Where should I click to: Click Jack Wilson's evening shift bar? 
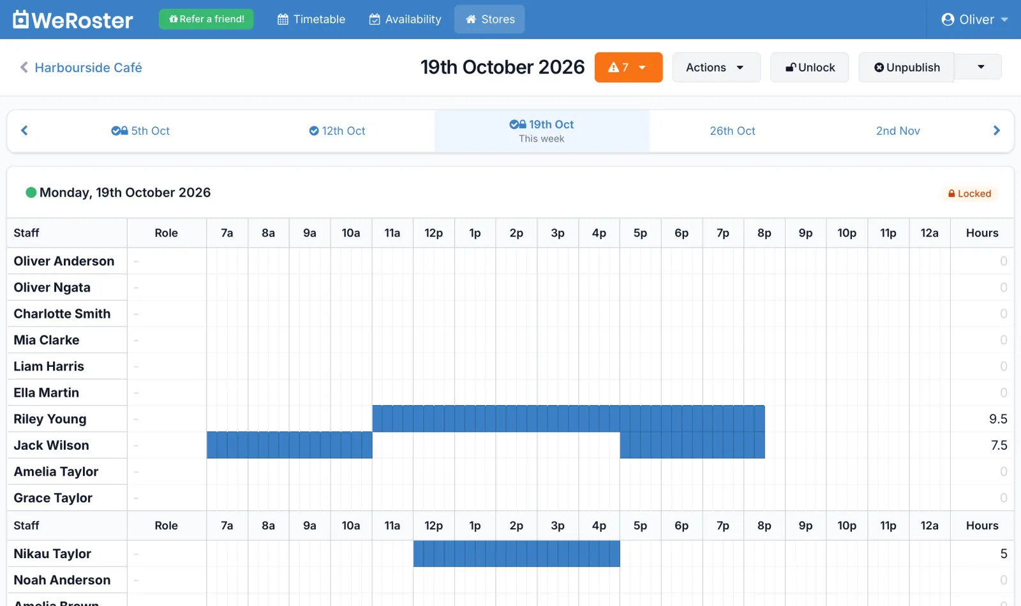692,445
